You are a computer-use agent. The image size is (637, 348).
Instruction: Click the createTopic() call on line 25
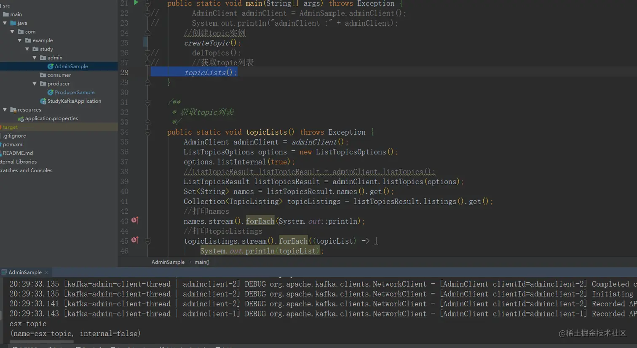click(212, 43)
